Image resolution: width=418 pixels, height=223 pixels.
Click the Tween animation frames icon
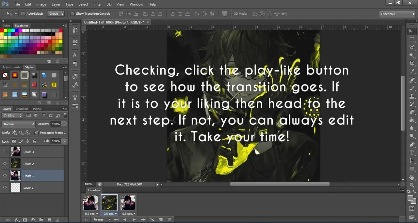point(152,220)
